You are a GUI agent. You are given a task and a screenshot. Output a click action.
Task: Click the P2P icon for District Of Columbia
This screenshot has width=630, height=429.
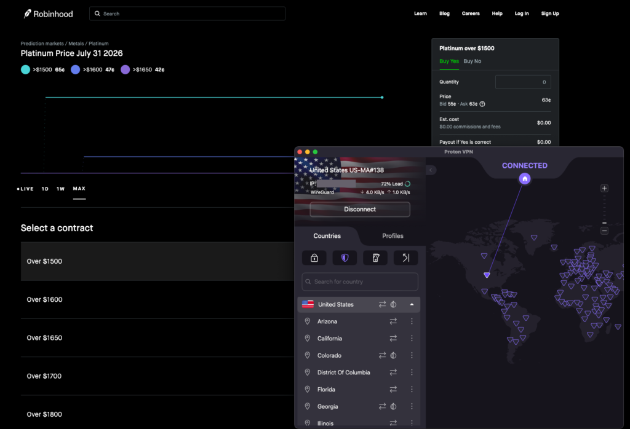click(393, 372)
